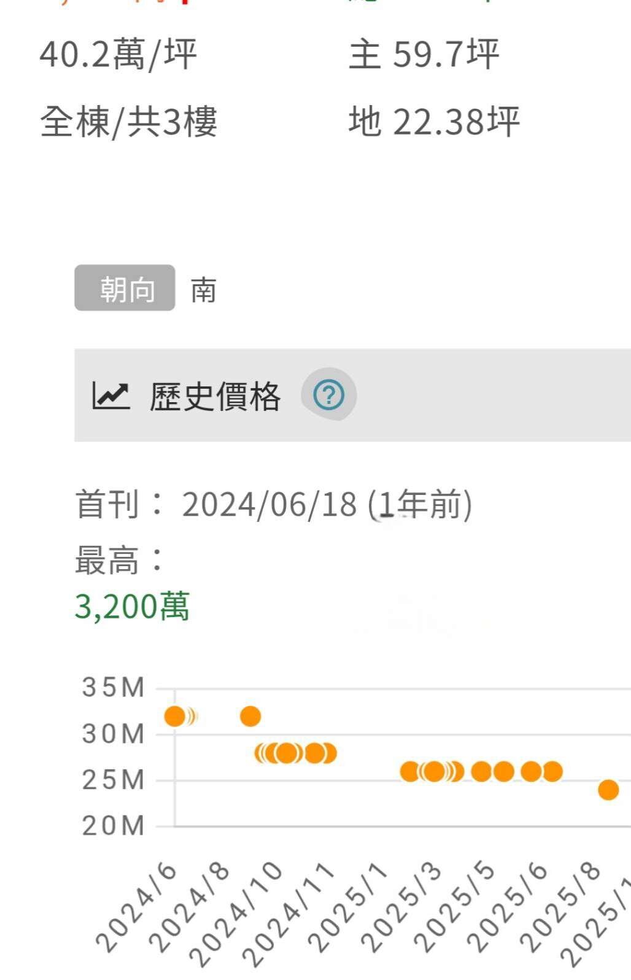Click the green 3,200萬 highest price
This screenshot has height=980, width=631.
132,607
